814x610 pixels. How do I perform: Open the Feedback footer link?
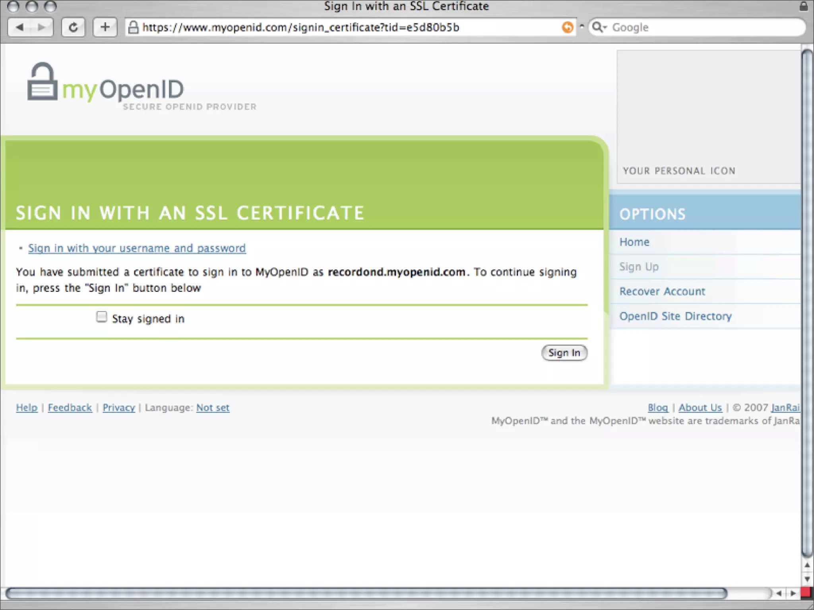[70, 407]
